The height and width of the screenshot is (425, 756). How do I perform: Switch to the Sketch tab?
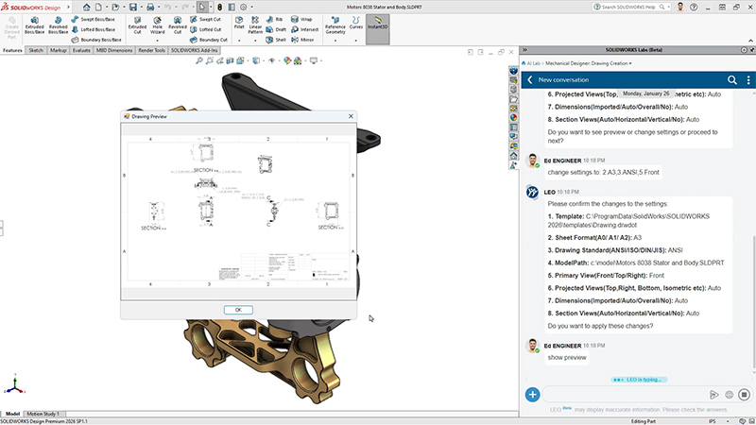[x=36, y=50]
